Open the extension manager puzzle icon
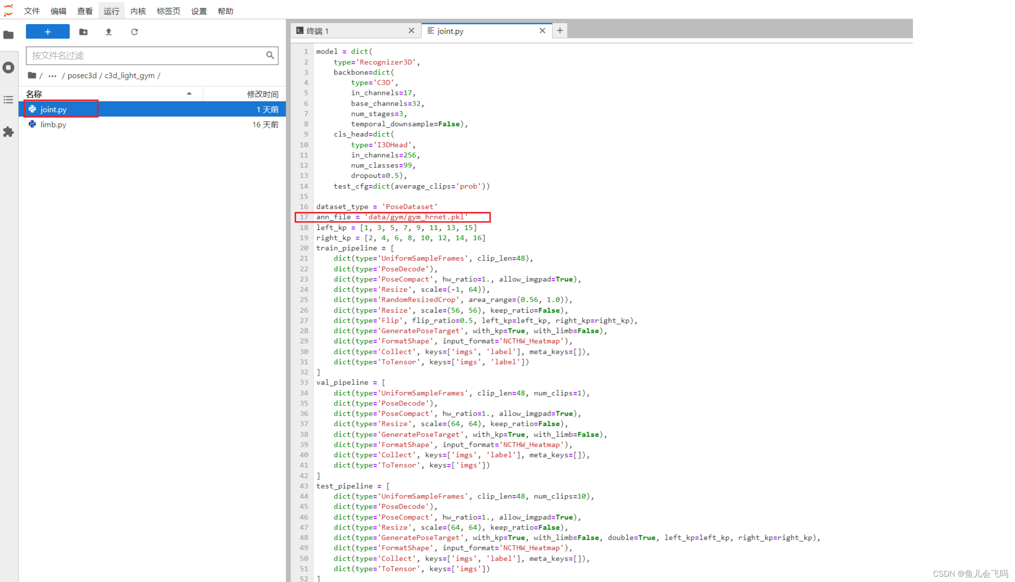1015x582 pixels. [x=8, y=132]
